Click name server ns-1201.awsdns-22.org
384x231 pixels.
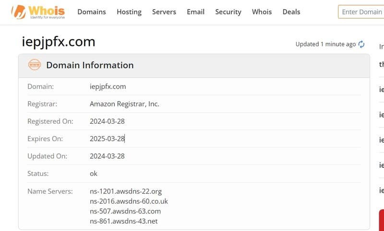pyautogui.click(x=126, y=191)
